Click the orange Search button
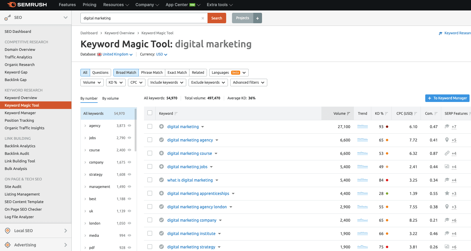 [217, 18]
